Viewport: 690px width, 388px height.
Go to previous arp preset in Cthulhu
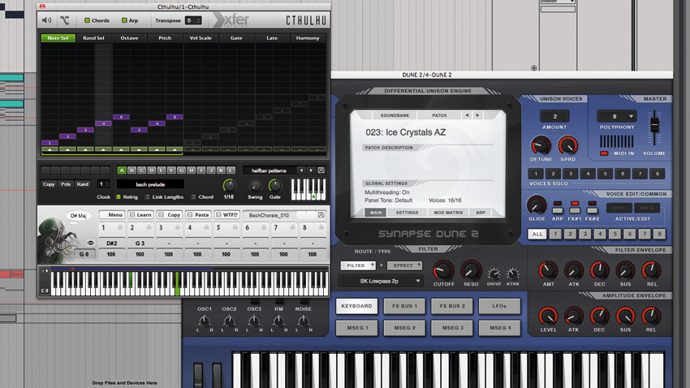pyautogui.click(x=301, y=170)
